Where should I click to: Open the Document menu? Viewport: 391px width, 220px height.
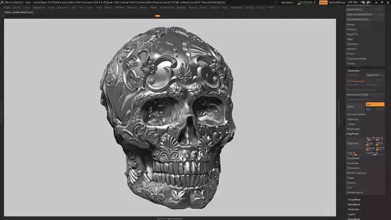[39, 8]
